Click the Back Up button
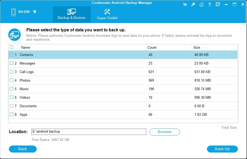247x159 pixels. (x=222, y=149)
